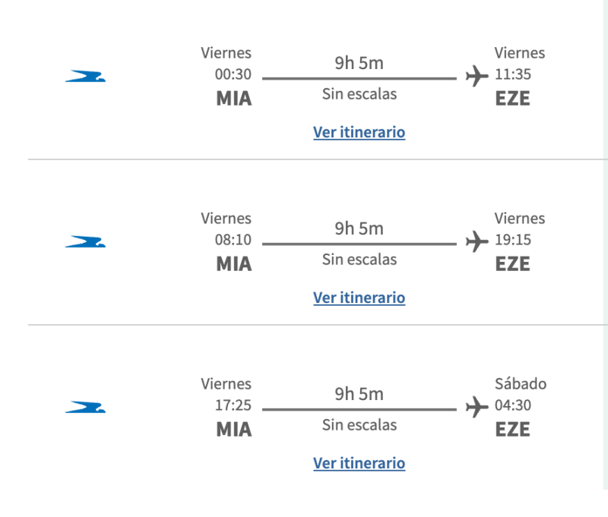Click the Sábado 04:30 arrival time
Viewport: 608px width, 517px height.
point(513,405)
